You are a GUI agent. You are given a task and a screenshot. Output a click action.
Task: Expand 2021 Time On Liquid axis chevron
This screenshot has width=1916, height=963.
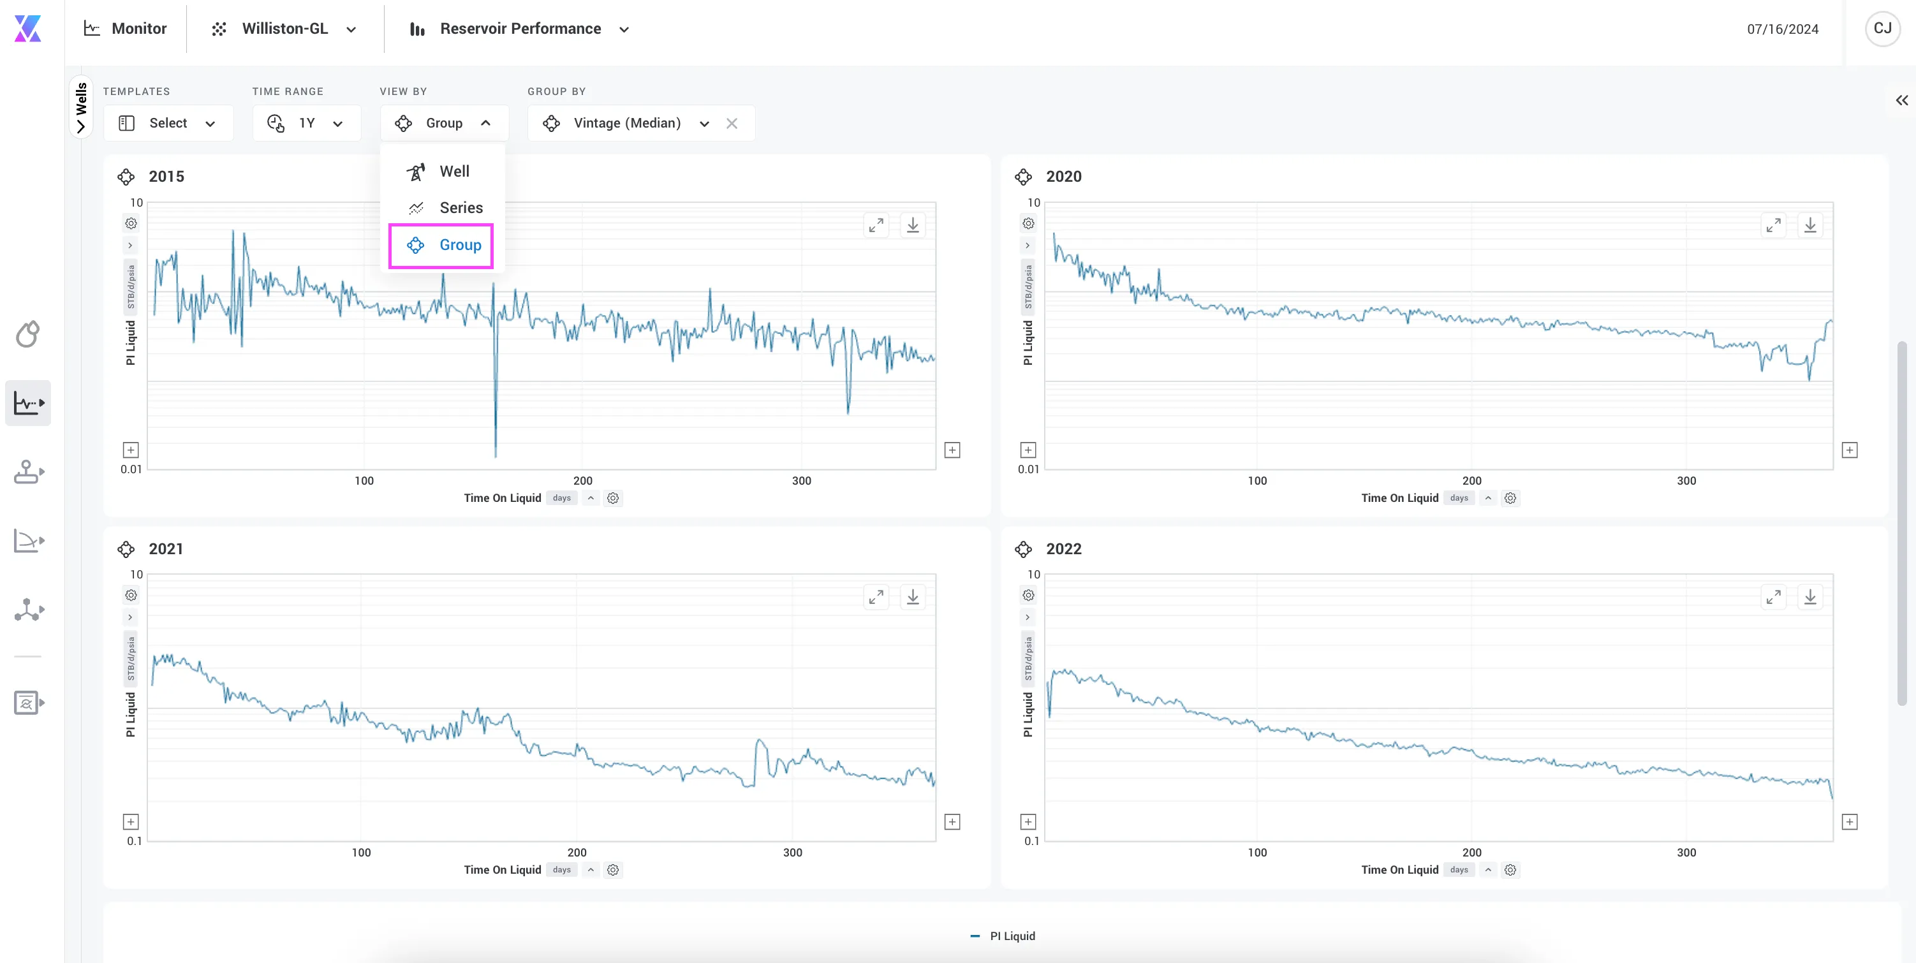pyautogui.click(x=591, y=870)
